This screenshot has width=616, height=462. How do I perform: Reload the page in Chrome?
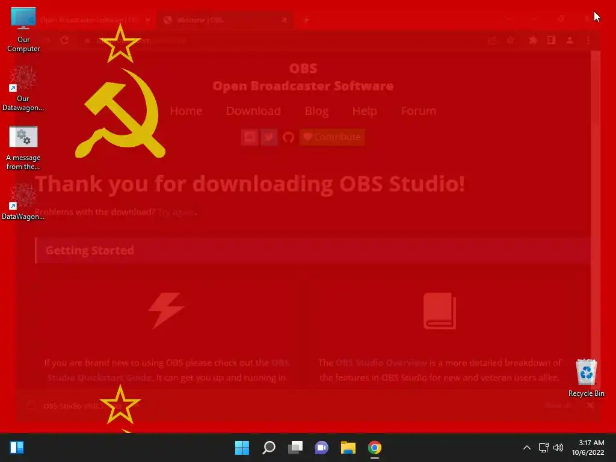pyautogui.click(x=64, y=40)
